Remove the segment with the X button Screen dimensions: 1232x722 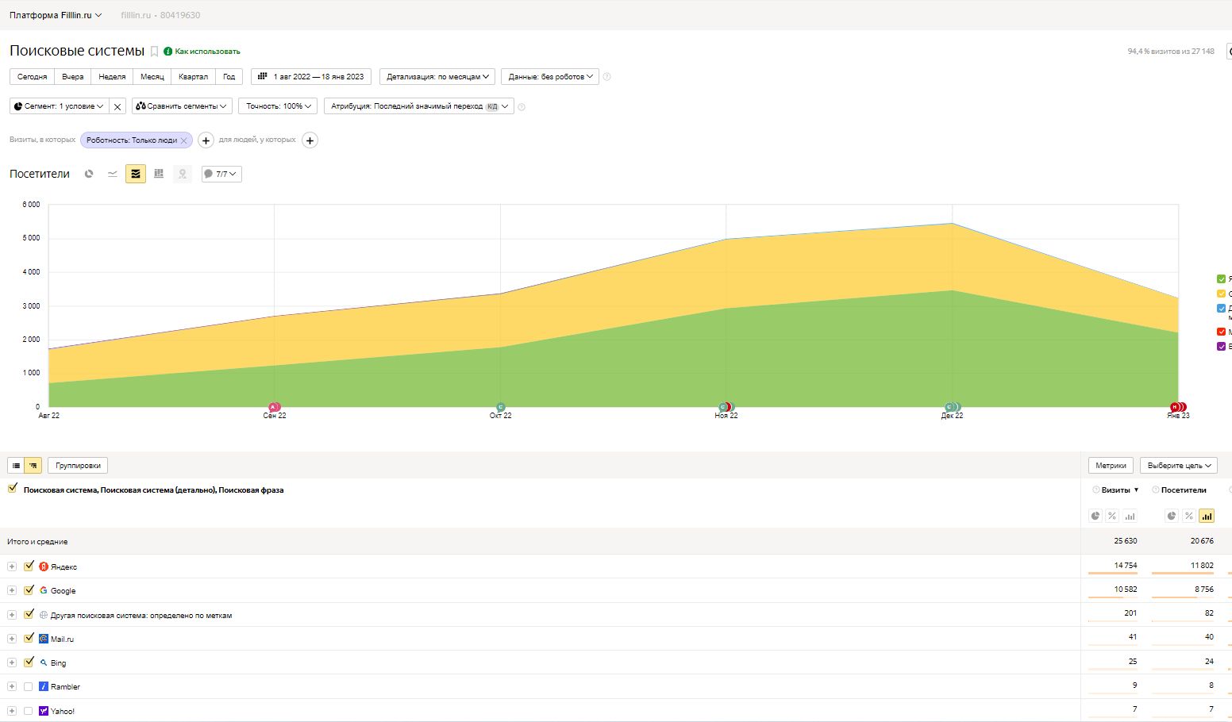pos(117,106)
